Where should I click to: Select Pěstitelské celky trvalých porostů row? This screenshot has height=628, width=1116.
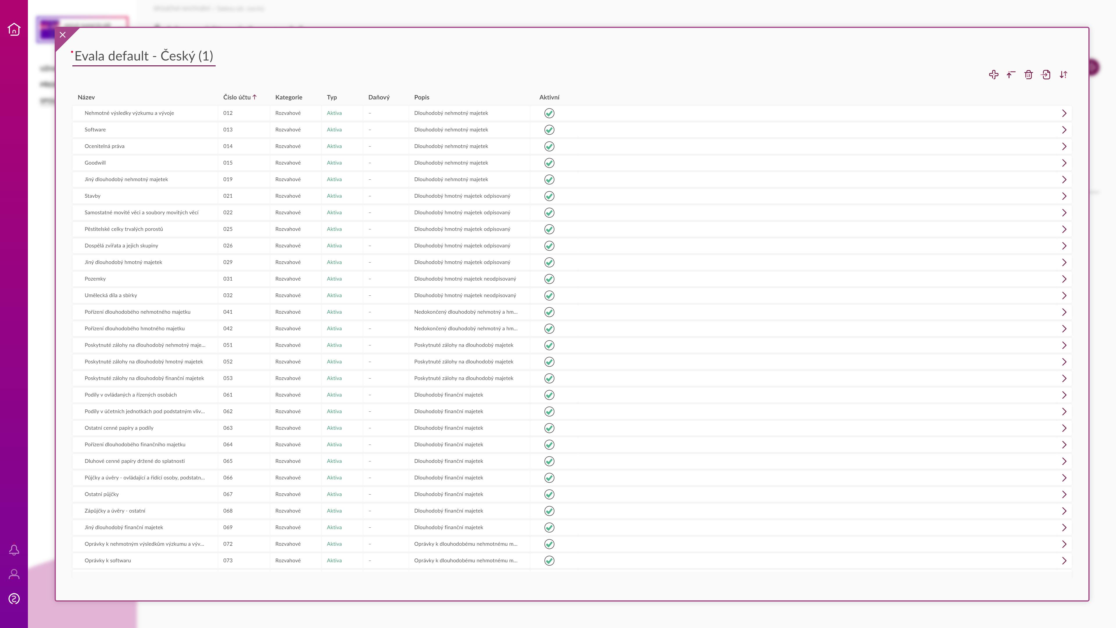[x=572, y=229]
